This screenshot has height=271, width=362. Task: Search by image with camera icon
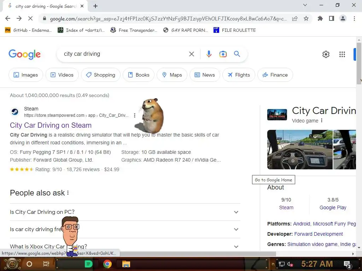pos(223,54)
